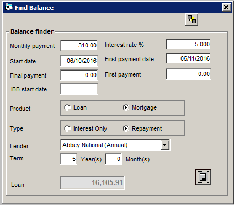
Task: Click the Find Balance title bar app icon
Action: point(9,7)
